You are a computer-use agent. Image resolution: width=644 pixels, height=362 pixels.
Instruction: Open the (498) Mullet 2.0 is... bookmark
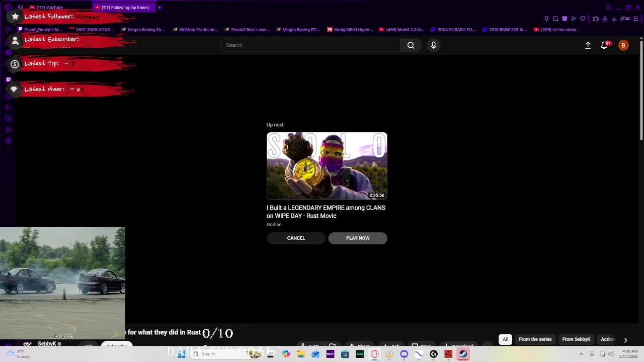click(x=401, y=30)
